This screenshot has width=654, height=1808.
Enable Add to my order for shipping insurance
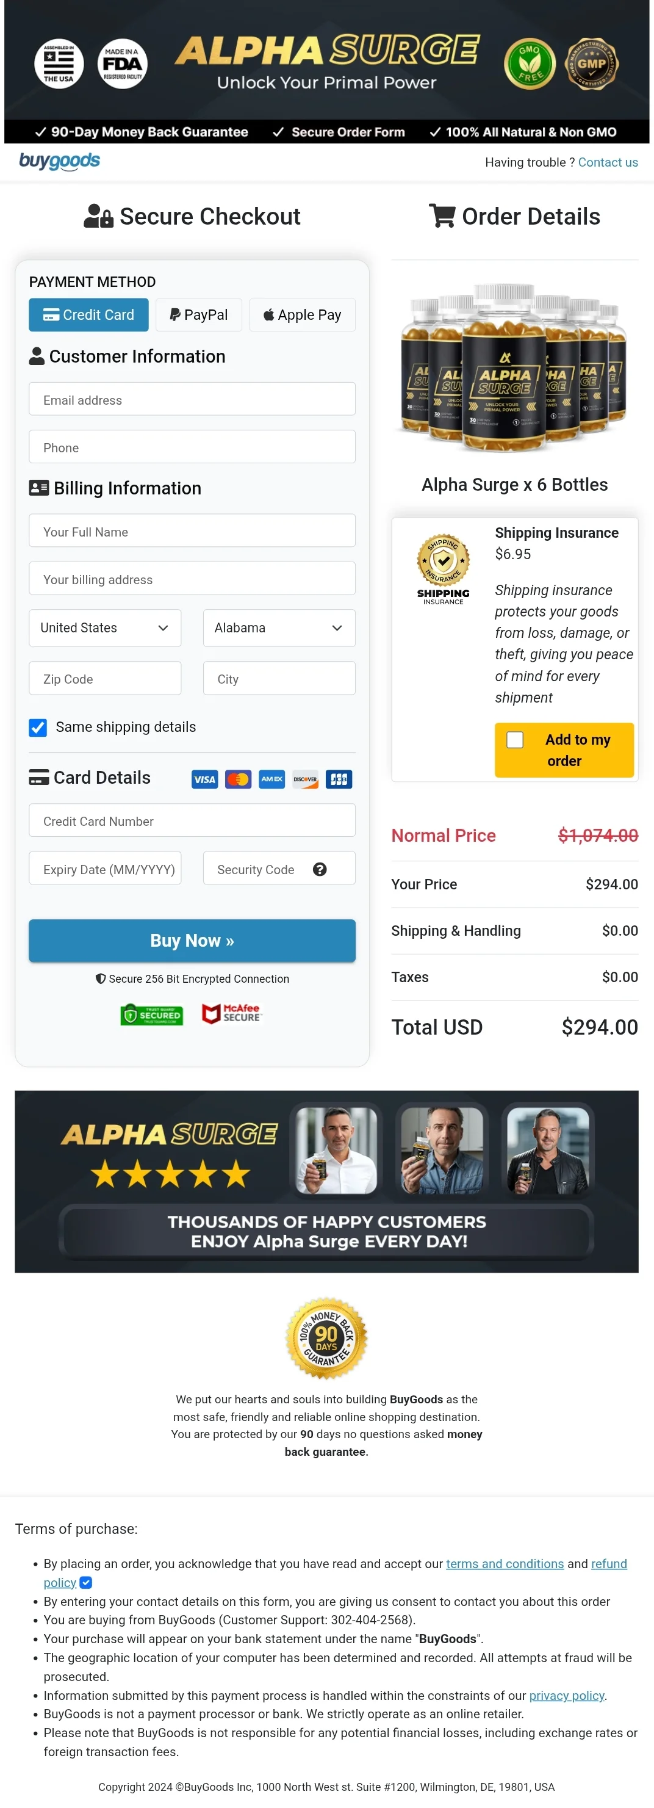click(x=515, y=740)
